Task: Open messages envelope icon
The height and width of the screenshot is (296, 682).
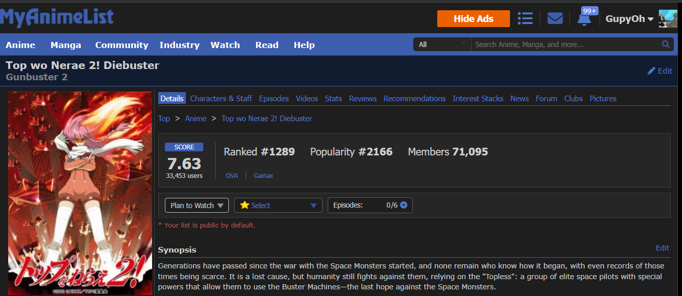Action: click(555, 18)
